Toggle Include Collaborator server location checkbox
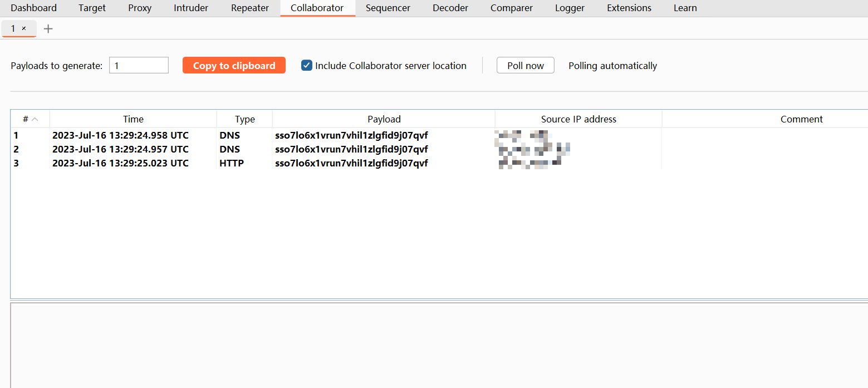The image size is (868, 388). click(306, 65)
